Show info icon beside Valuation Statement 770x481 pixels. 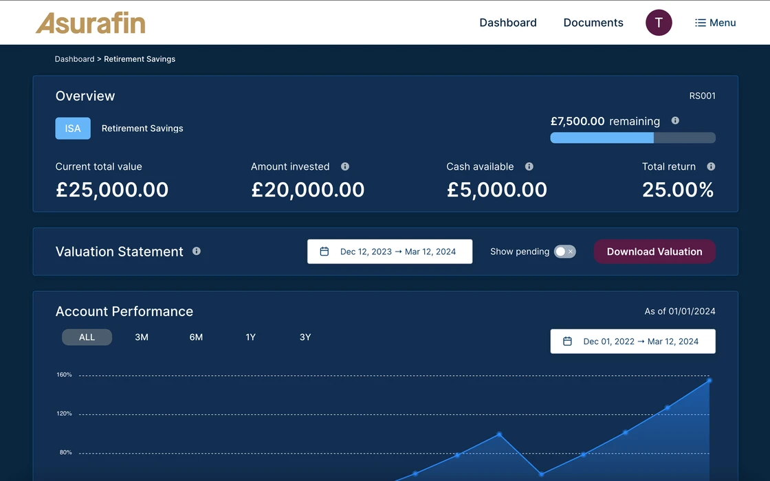pyautogui.click(x=197, y=251)
